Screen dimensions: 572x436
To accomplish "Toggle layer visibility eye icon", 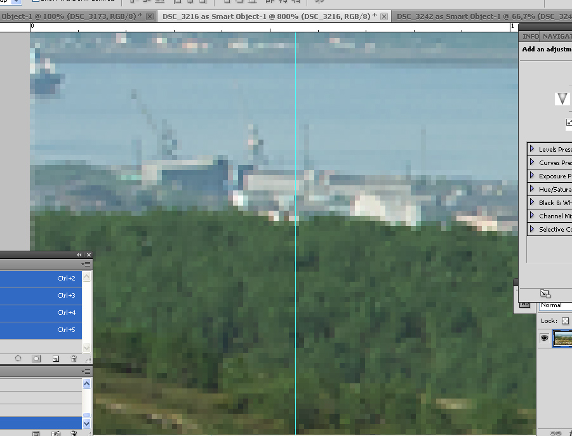I will pos(544,339).
